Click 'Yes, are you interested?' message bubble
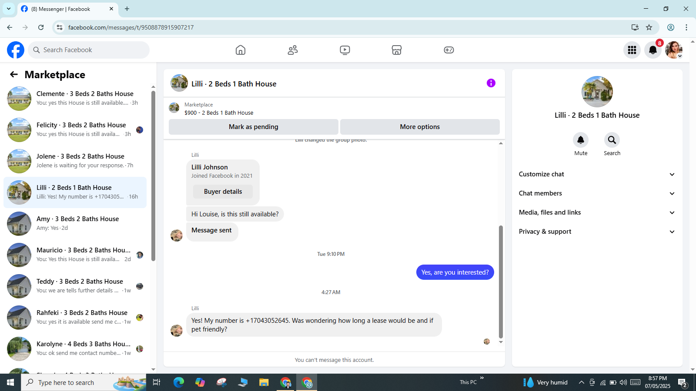Screen dimensions: 696x391 tap(455, 272)
